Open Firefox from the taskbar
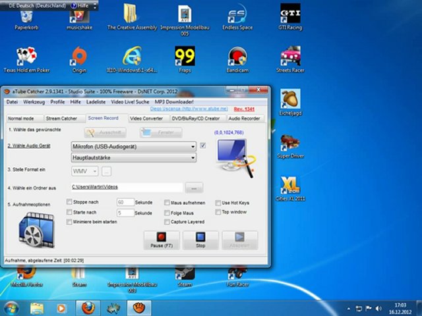Viewport: 422px width, 316px height. 87,307
